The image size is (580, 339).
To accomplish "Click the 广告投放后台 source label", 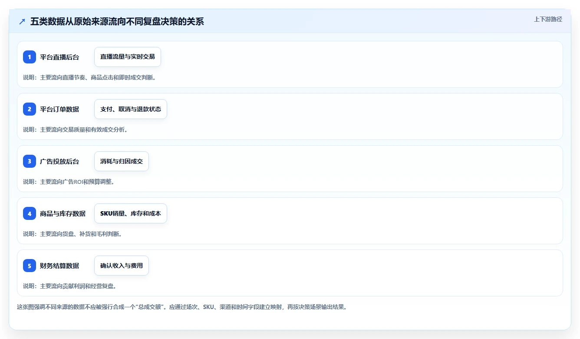I will 59,161.
